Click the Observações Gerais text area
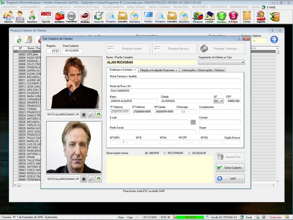This screenshot has width=293, height=220. coord(160,169)
